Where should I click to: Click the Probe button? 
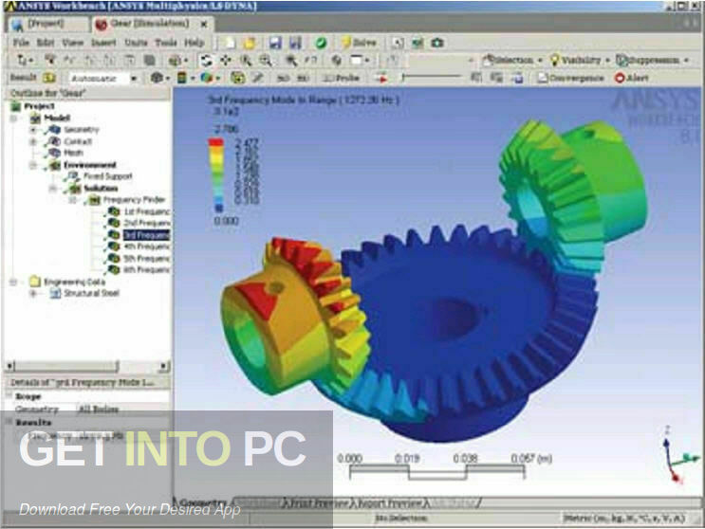coord(342,78)
